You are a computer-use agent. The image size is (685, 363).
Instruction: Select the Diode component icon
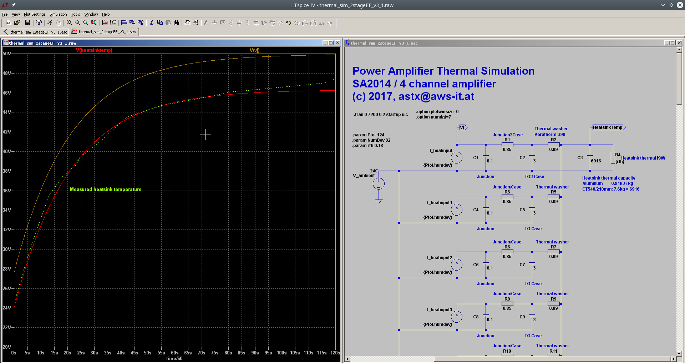[256, 23]
